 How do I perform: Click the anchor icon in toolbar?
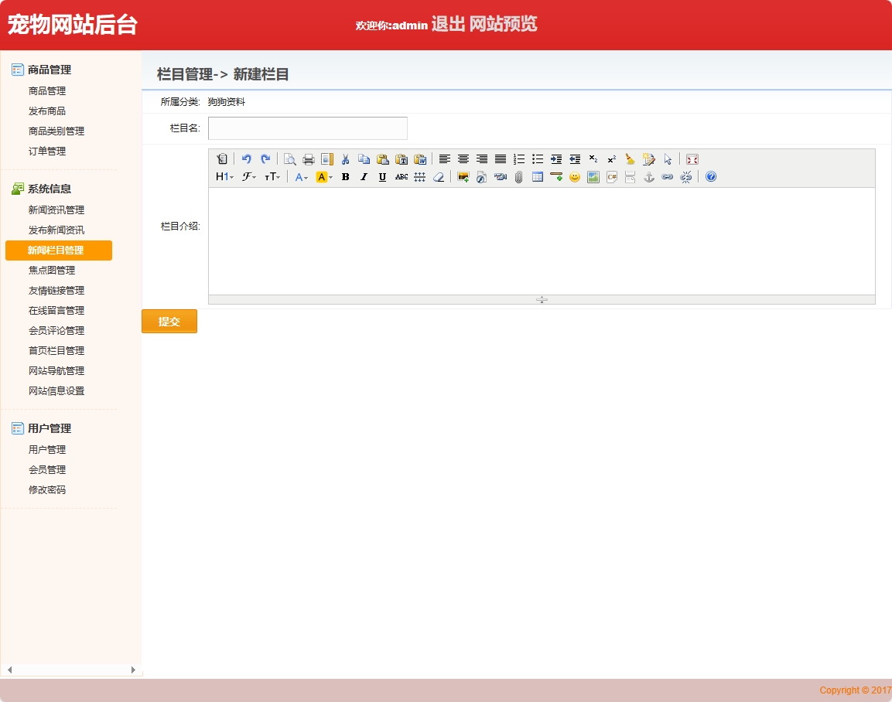point(649,177)
